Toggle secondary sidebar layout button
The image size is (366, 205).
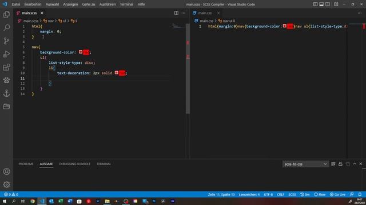tap(328, 4)
